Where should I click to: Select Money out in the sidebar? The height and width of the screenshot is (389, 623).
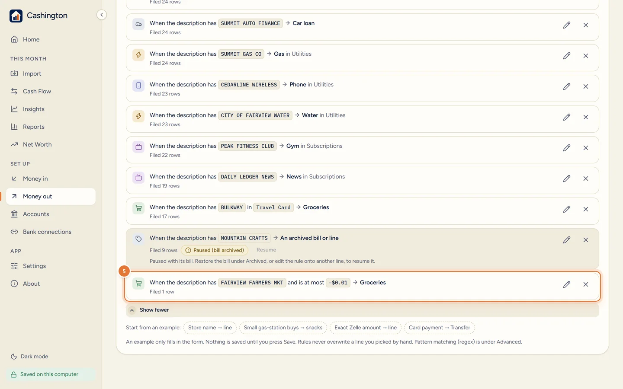click(51, 196)
